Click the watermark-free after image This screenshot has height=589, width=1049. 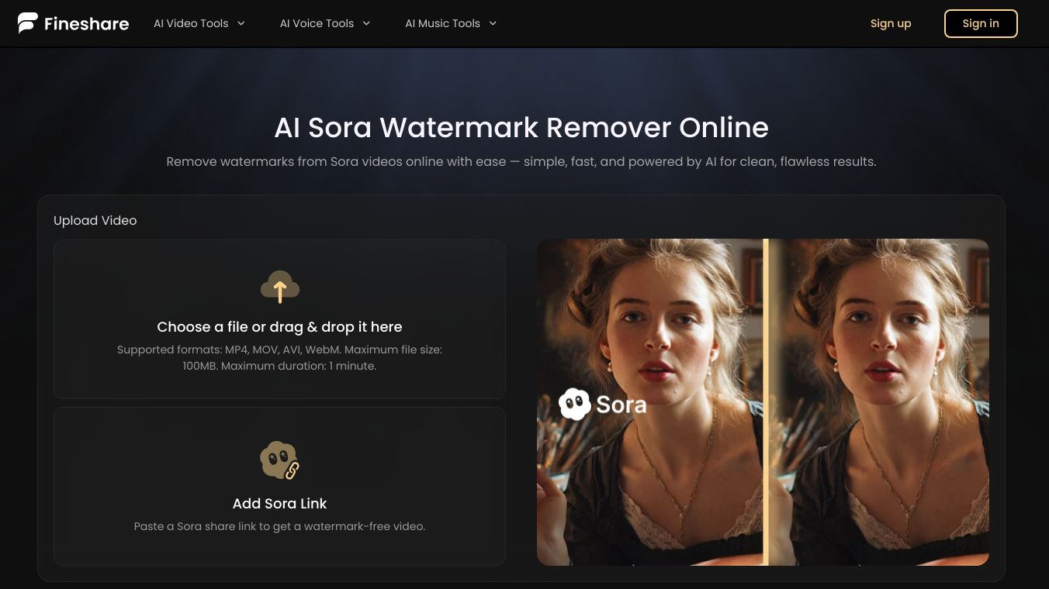[x=878, y=402]
